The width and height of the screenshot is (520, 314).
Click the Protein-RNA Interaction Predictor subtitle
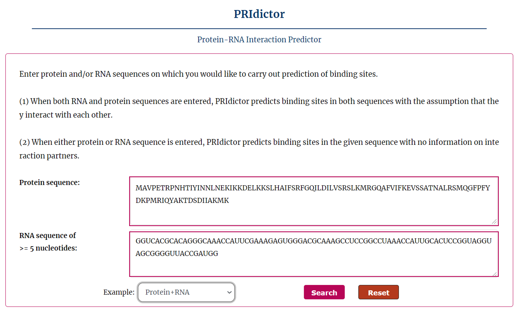tap(259, 40)
